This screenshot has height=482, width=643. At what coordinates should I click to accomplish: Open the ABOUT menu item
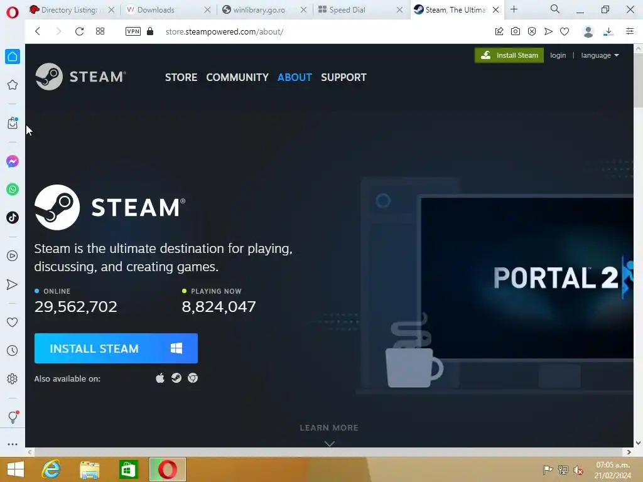point(295,77)
